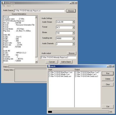Click the Codec MPEG1/2 L3 line
Image resolution: width=116 pixels, height=115 pixels.
point(15,53)
